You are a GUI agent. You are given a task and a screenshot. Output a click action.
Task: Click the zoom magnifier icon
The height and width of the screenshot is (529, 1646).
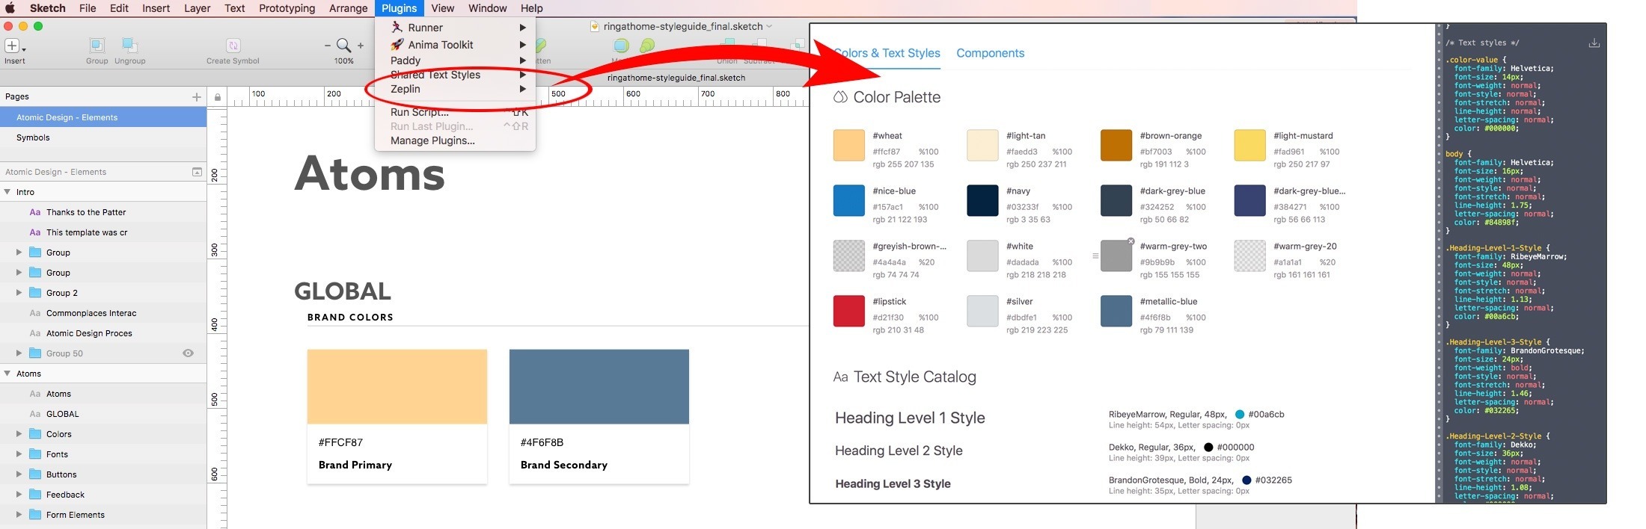(343, 46)
